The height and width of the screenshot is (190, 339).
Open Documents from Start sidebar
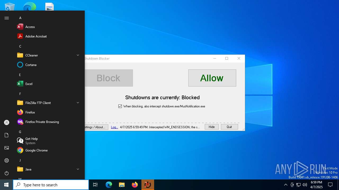click(7, 135)
